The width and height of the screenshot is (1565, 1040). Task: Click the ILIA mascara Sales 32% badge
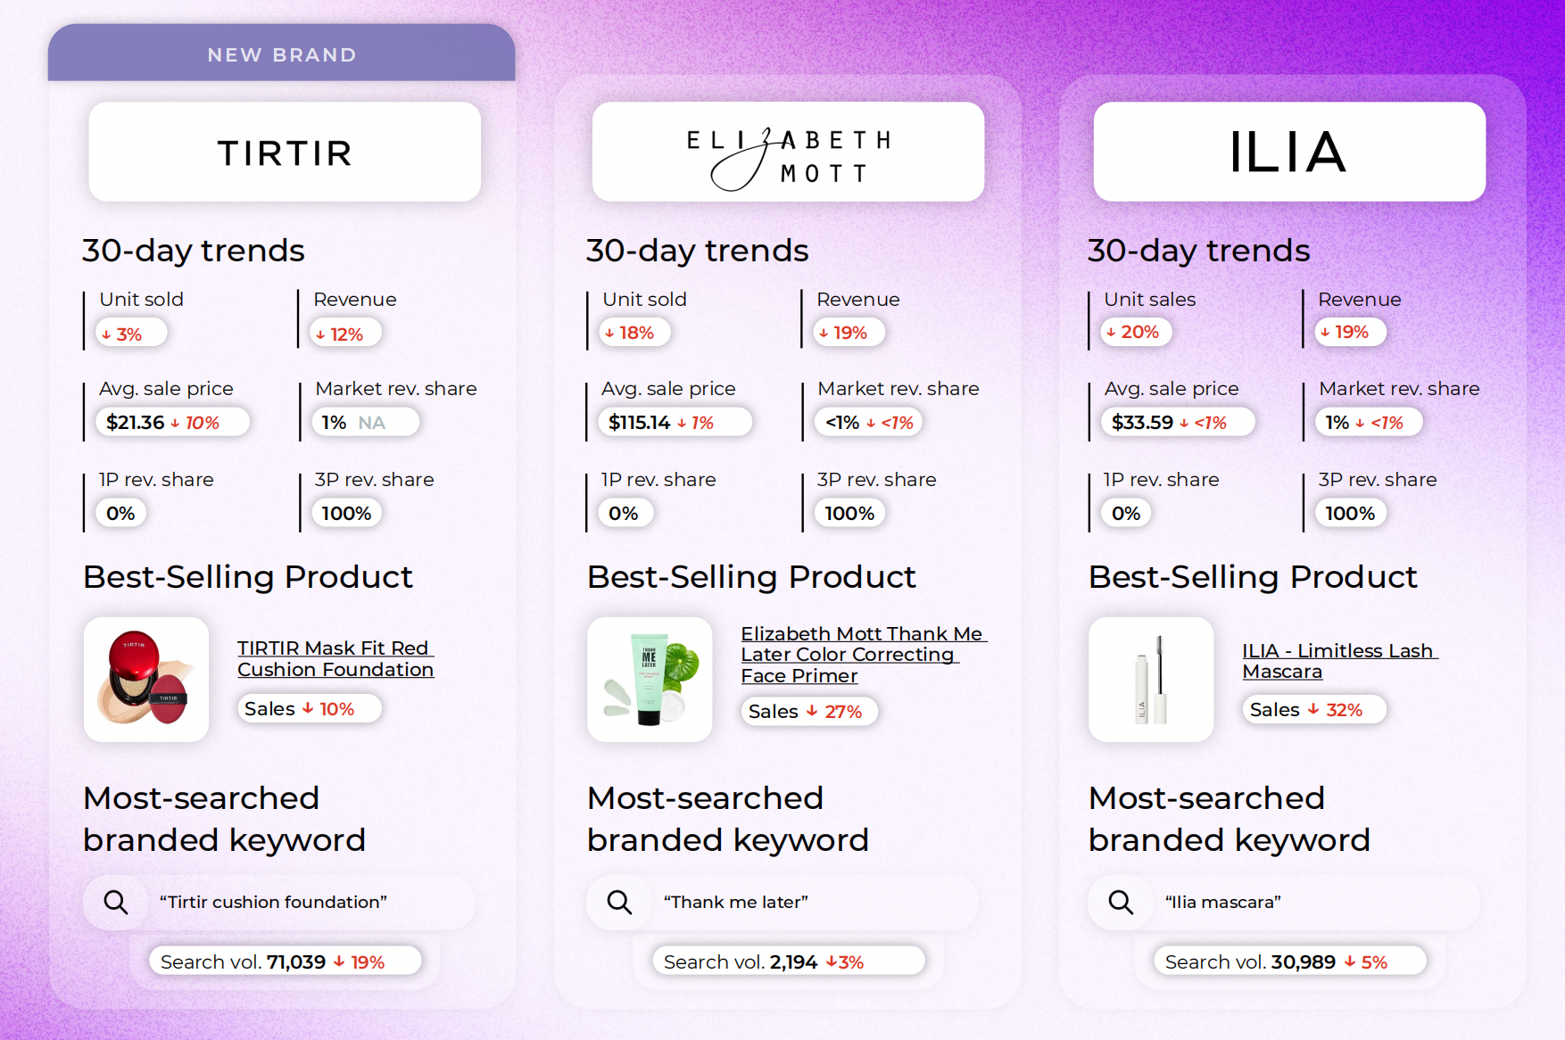click(1312, 710)
